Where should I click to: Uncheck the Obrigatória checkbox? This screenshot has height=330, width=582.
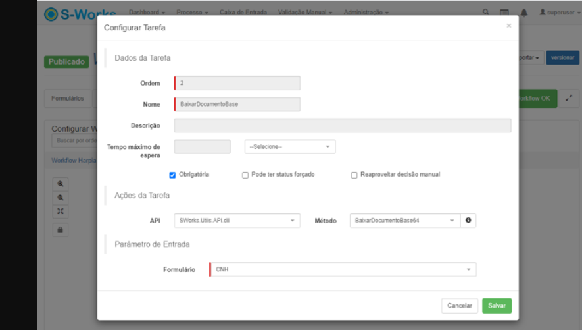(x=172, y=175)
